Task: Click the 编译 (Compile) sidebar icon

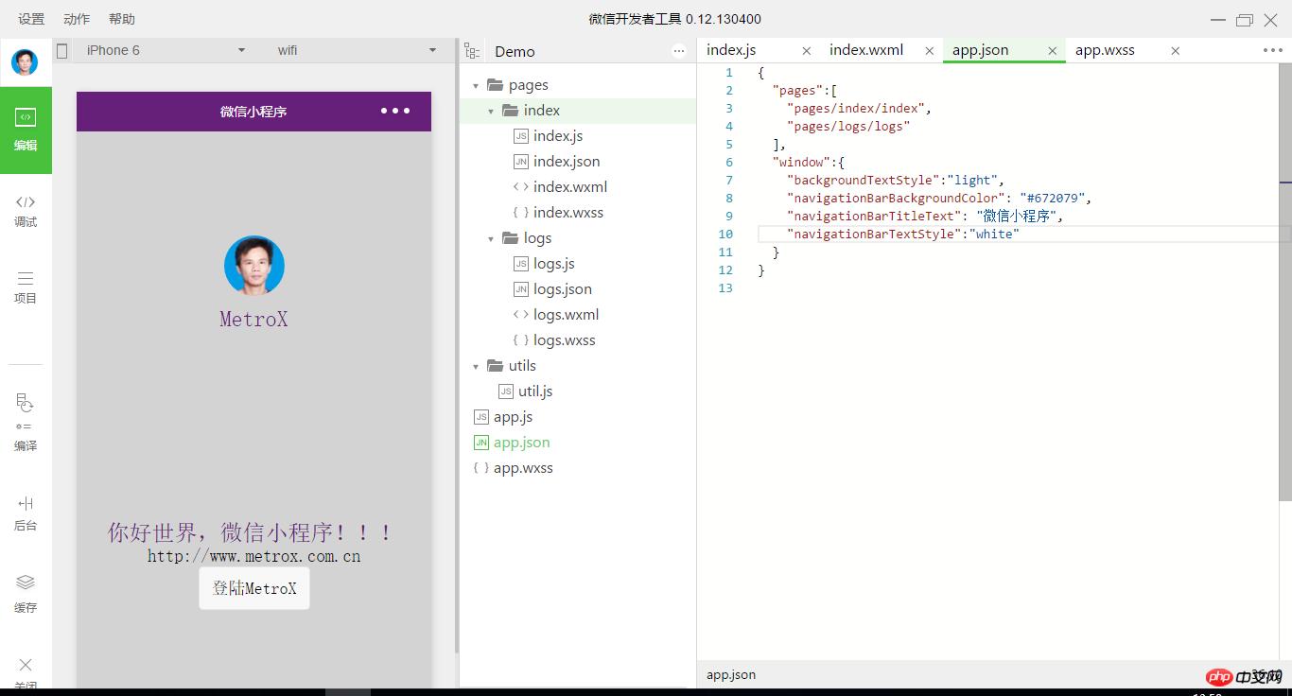Action: click(26, 422)
